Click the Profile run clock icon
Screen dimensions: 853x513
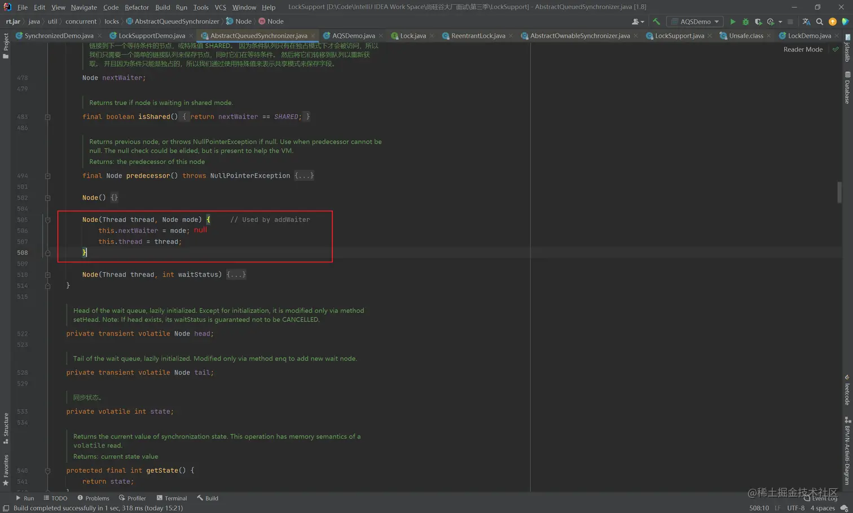click(x=771, y=21)
